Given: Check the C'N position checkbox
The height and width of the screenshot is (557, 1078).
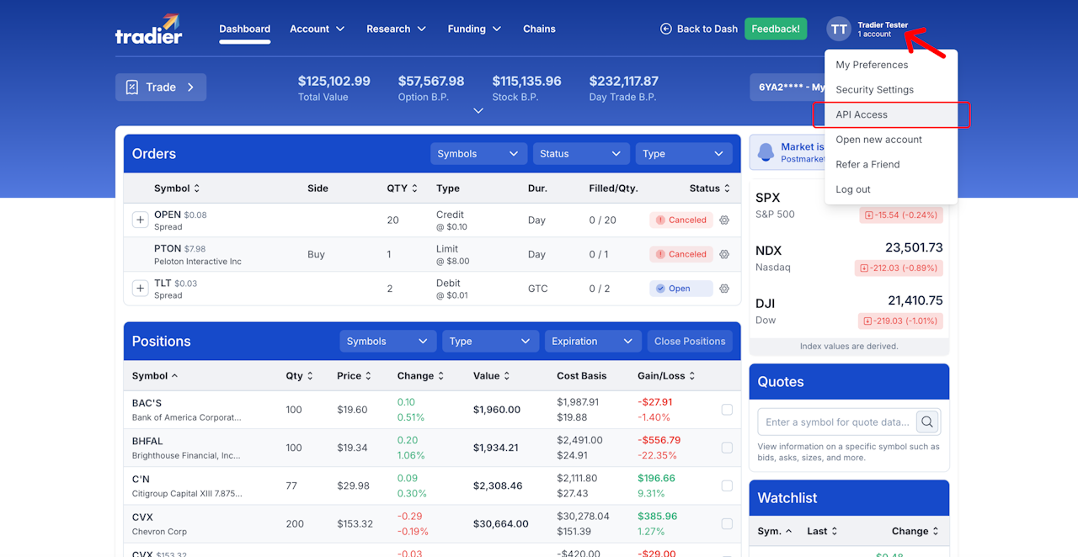Looking at the screenshot, I should tap(727, 485).
